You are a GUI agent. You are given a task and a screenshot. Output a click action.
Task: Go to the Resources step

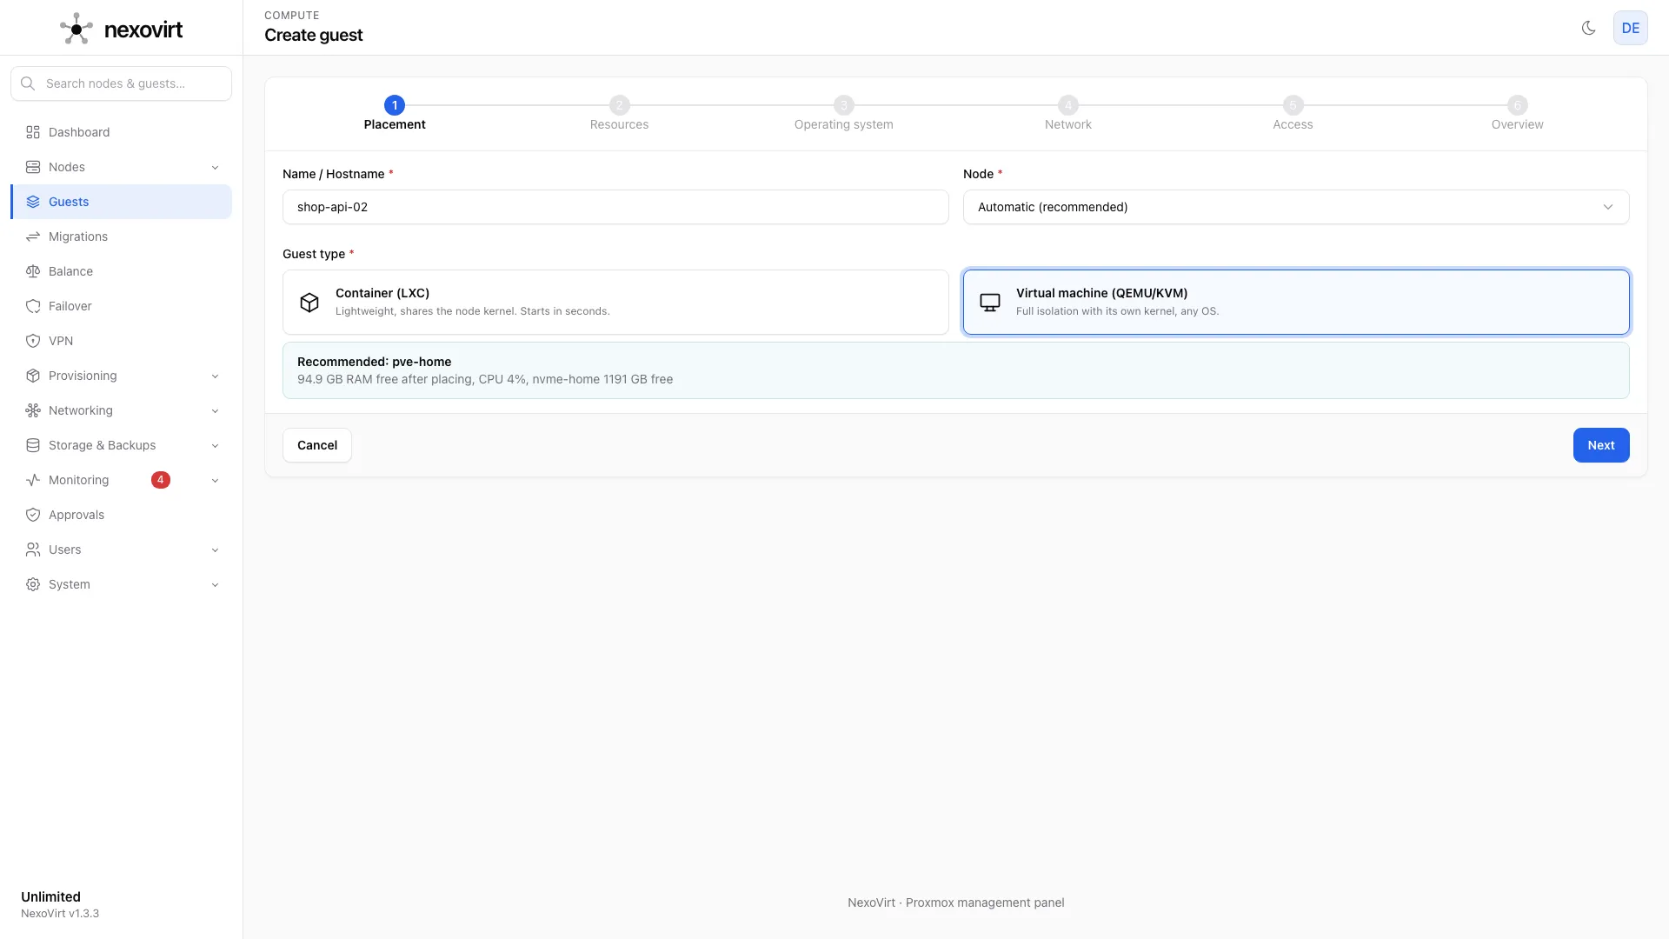click(619, 114)
